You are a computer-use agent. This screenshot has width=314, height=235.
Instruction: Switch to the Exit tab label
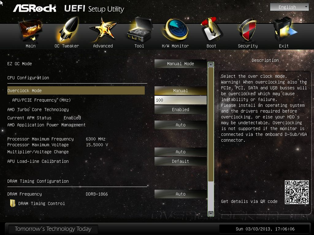284,46
